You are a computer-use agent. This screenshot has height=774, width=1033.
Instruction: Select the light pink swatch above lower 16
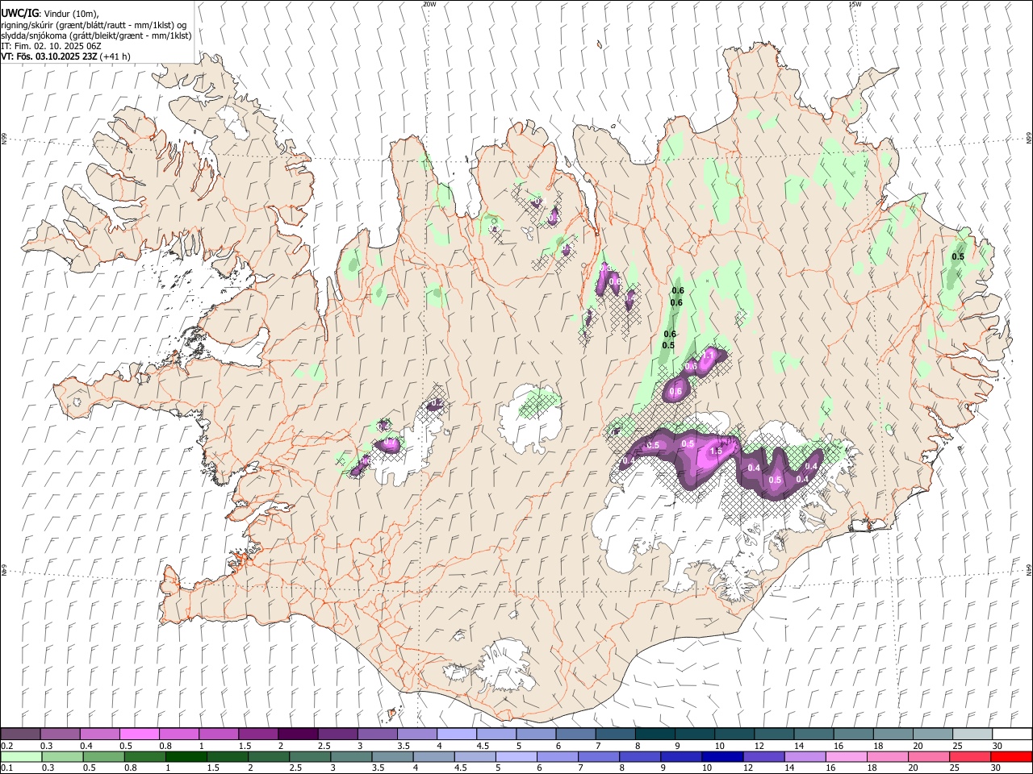tap(846, 756)
